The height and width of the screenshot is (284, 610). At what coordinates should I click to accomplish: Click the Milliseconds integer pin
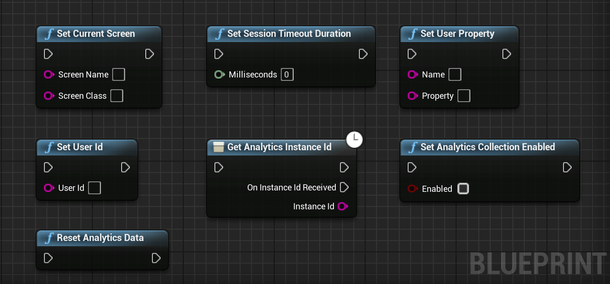(x=220, y=75)
